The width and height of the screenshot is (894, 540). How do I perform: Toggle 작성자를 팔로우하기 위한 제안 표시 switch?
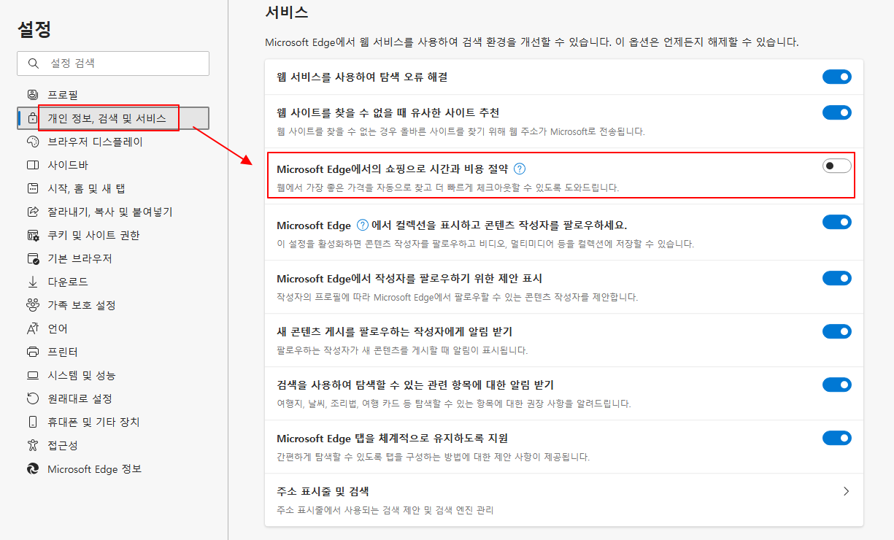[x=836, y=278]
